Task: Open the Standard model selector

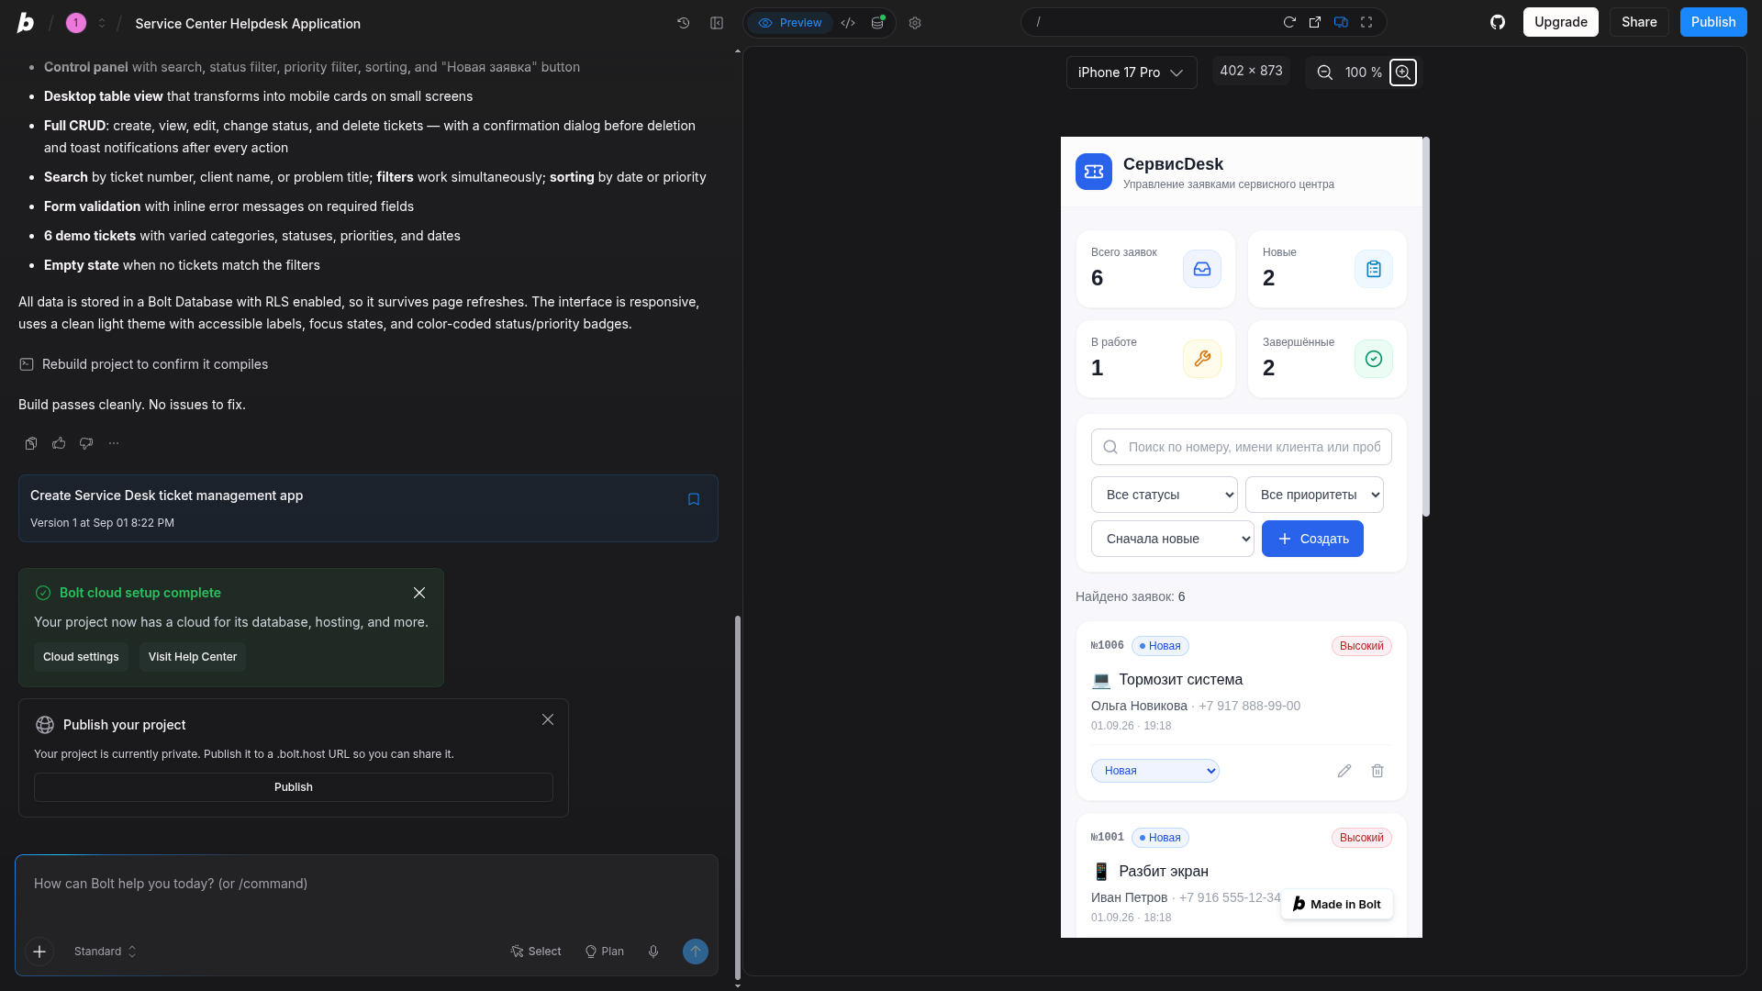Action: click(x=106, y=952)
